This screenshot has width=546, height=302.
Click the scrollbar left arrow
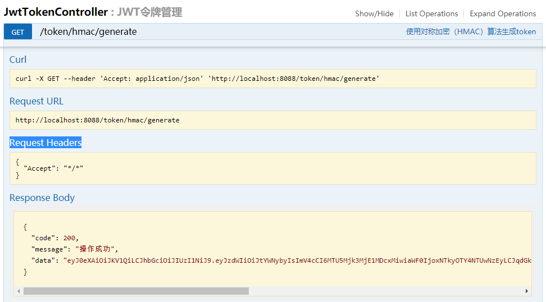tap(19, 291)
